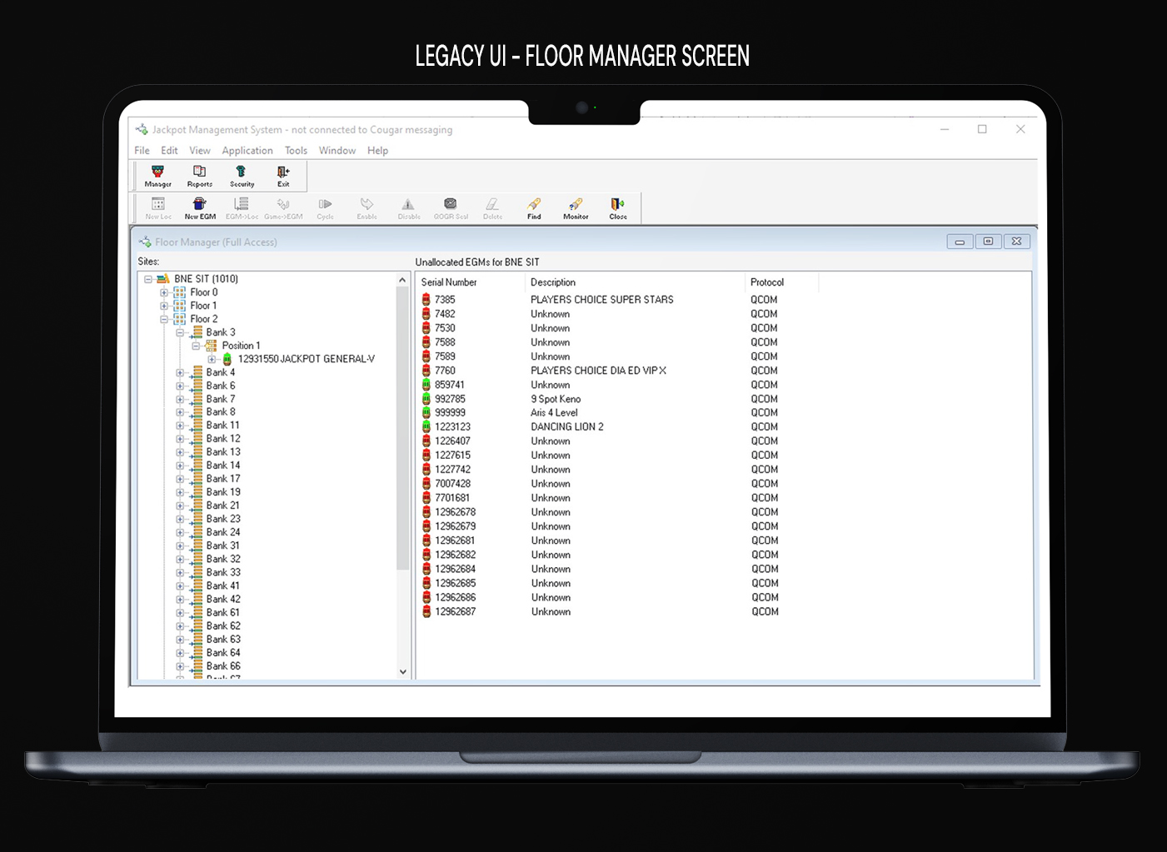The height and width of the screenshot is (852, 1167).
Task: Expand the Floor 0 tree node
Action: (164, 292)
